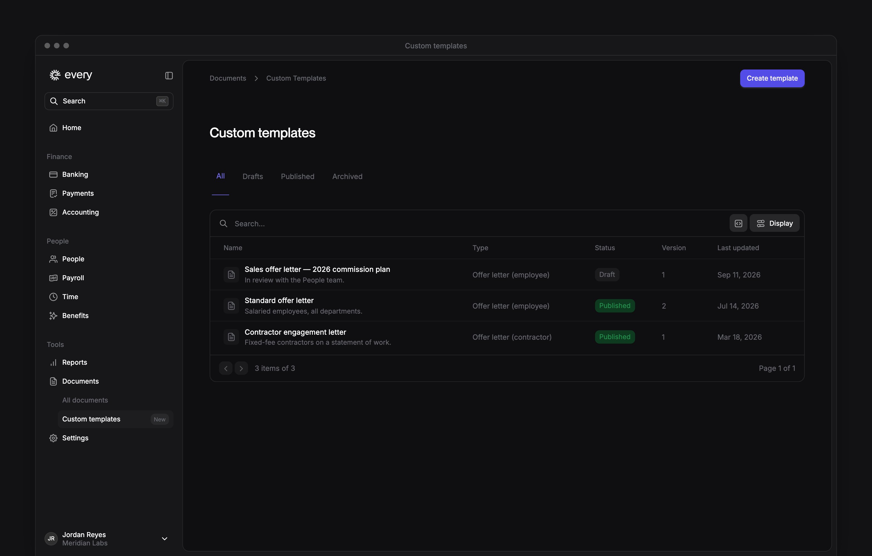This screenshot has height=556, width=872.
Task: Click the Meridian Labs company name
Action: pos(85,543)
